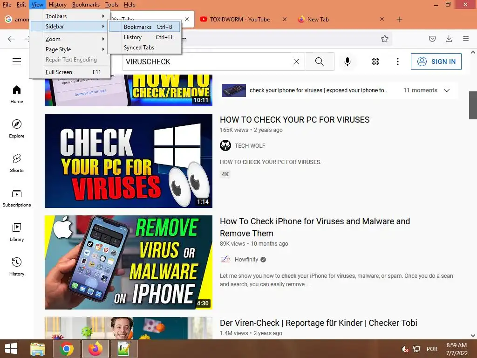The width and height of the screenshot is (477, 358).
Task: Open clock showing 8:59 AM
Action: click(457, 349)
